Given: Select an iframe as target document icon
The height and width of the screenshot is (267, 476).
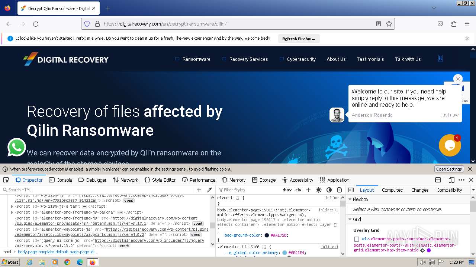Looking at the screenshot, I should [x=438, y=180].
